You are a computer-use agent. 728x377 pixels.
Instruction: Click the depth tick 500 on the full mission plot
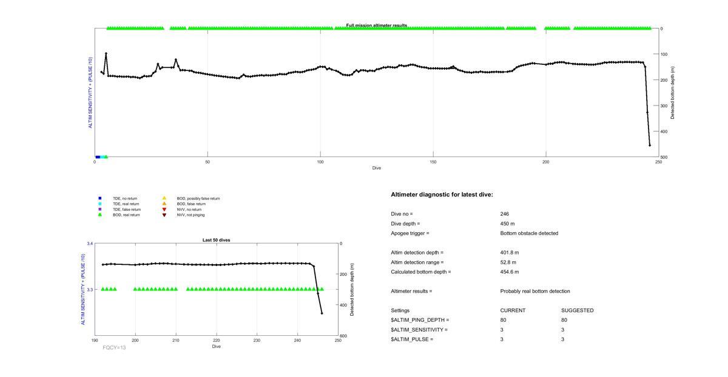coord(665,158)
